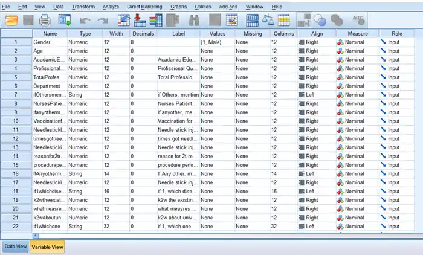Open the Analyze menu
The width and height of the screenshot is (423, 255).
[111, 7]
